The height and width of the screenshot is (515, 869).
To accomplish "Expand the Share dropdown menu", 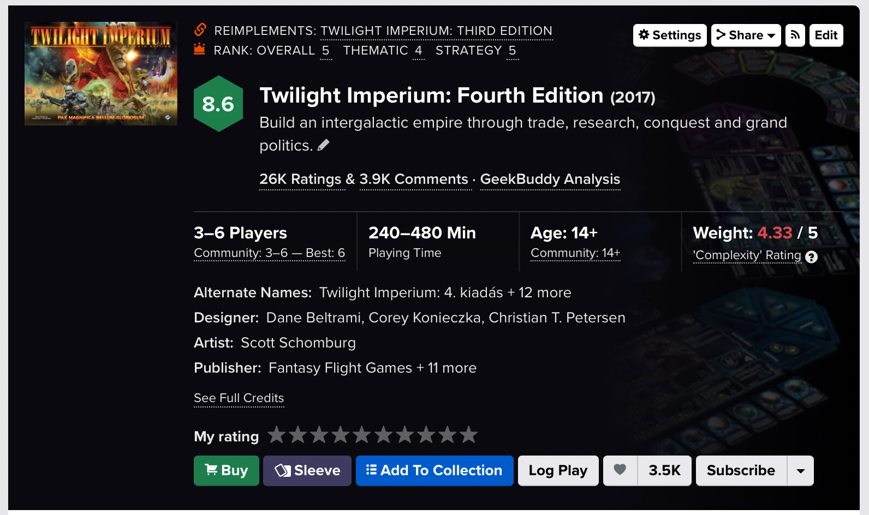I will pos(746,35).
